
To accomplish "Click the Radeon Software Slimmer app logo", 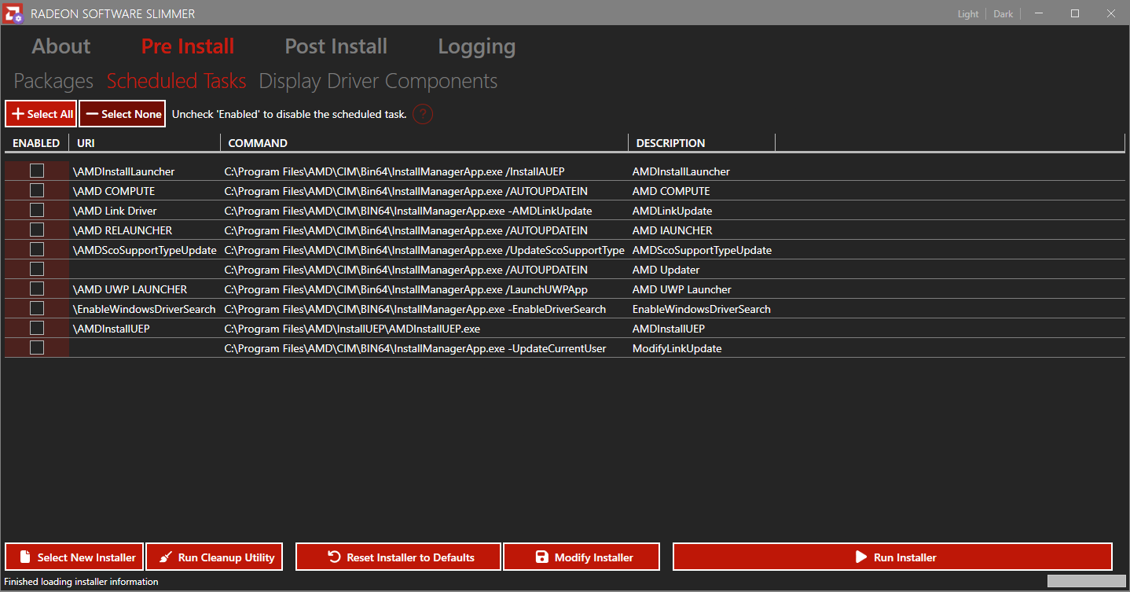I will tap(14, 13).
